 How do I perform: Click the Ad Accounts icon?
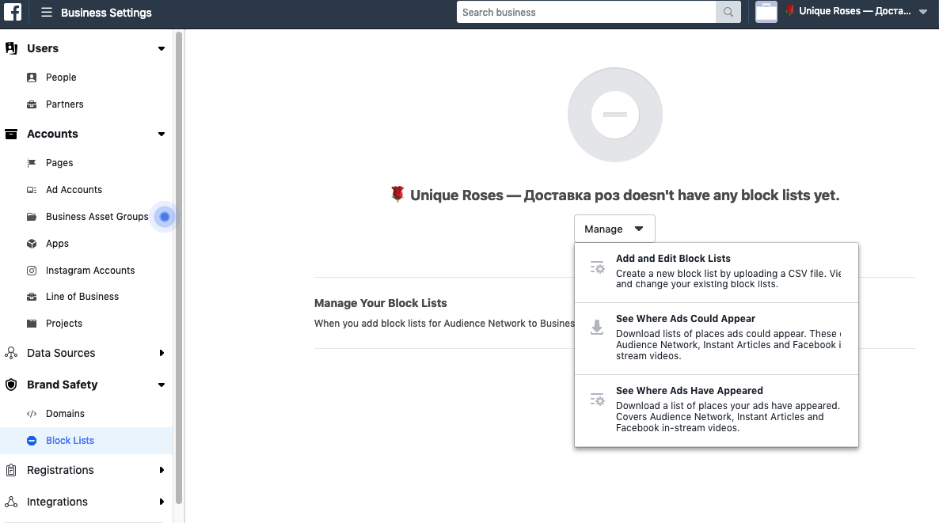tap(32, 190)
